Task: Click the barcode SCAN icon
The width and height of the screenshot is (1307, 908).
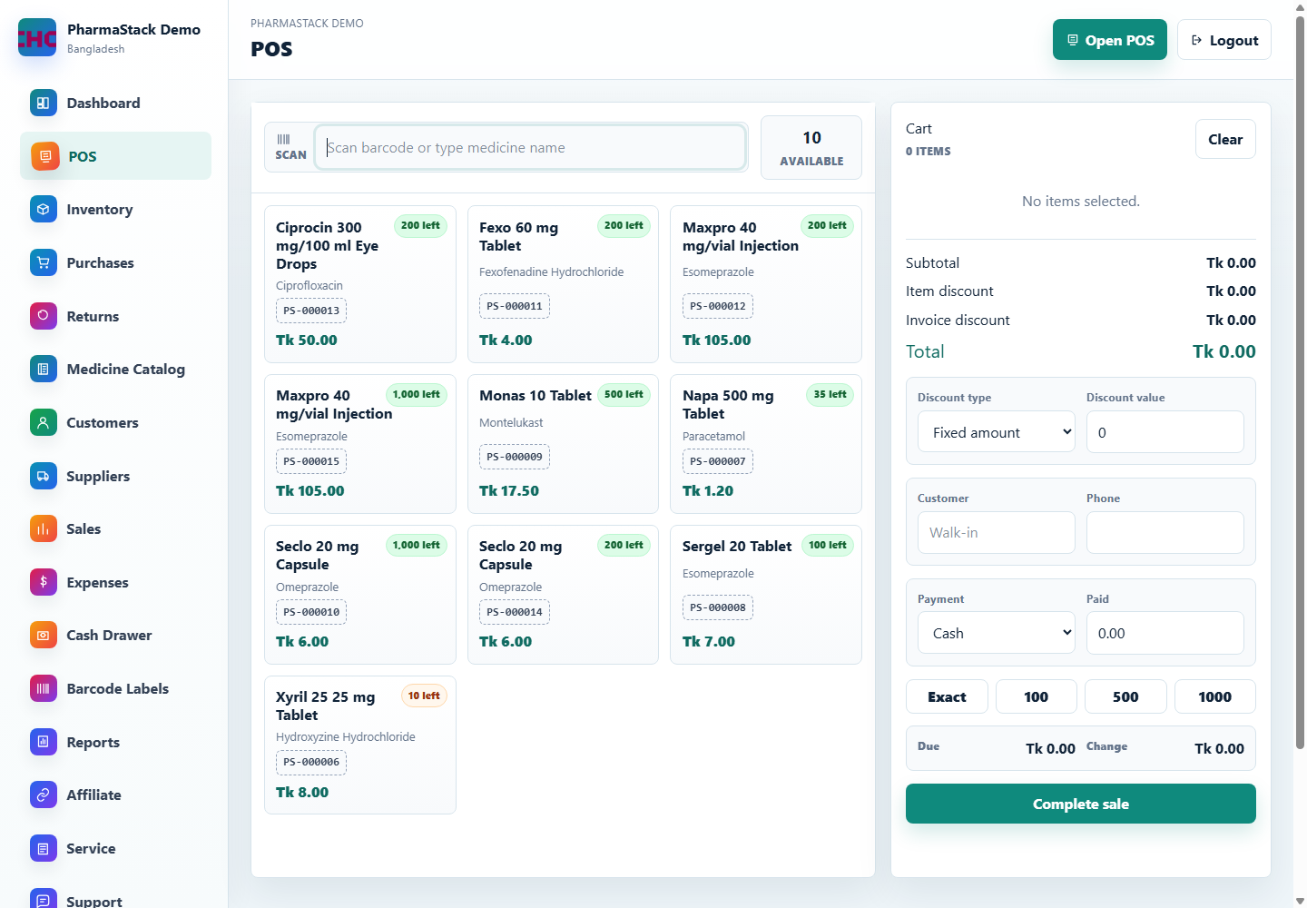Action: 283,139
